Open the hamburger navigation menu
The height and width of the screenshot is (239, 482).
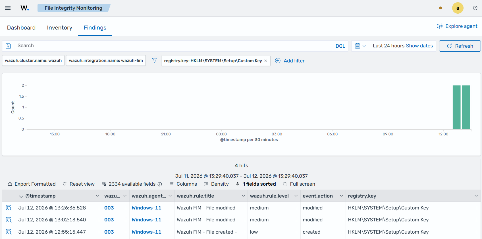coord(8,8)
